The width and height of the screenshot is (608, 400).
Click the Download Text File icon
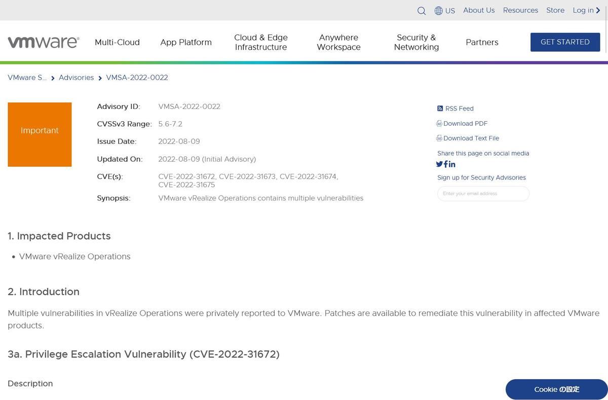click(x=439, y=138)
